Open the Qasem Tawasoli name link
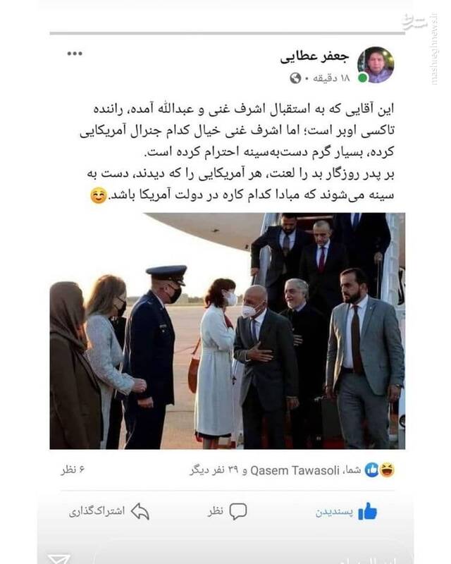451x564 pixels. (295, 470)
